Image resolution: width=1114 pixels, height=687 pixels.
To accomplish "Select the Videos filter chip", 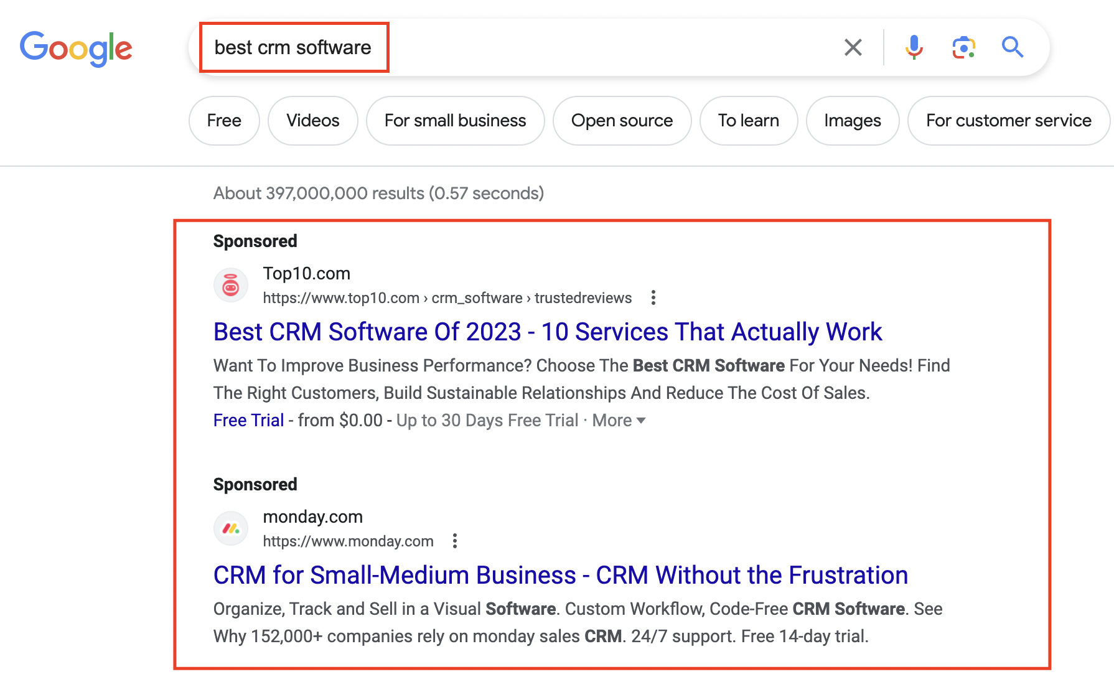I will coord(313,121).
